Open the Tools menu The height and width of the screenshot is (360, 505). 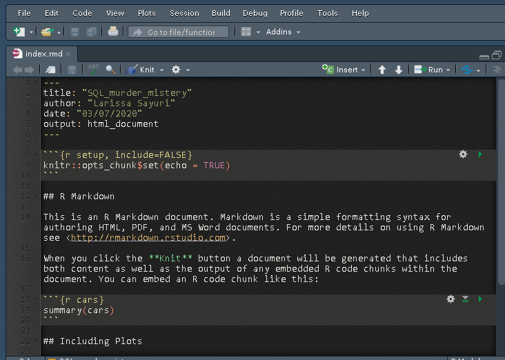click(327, 13)
